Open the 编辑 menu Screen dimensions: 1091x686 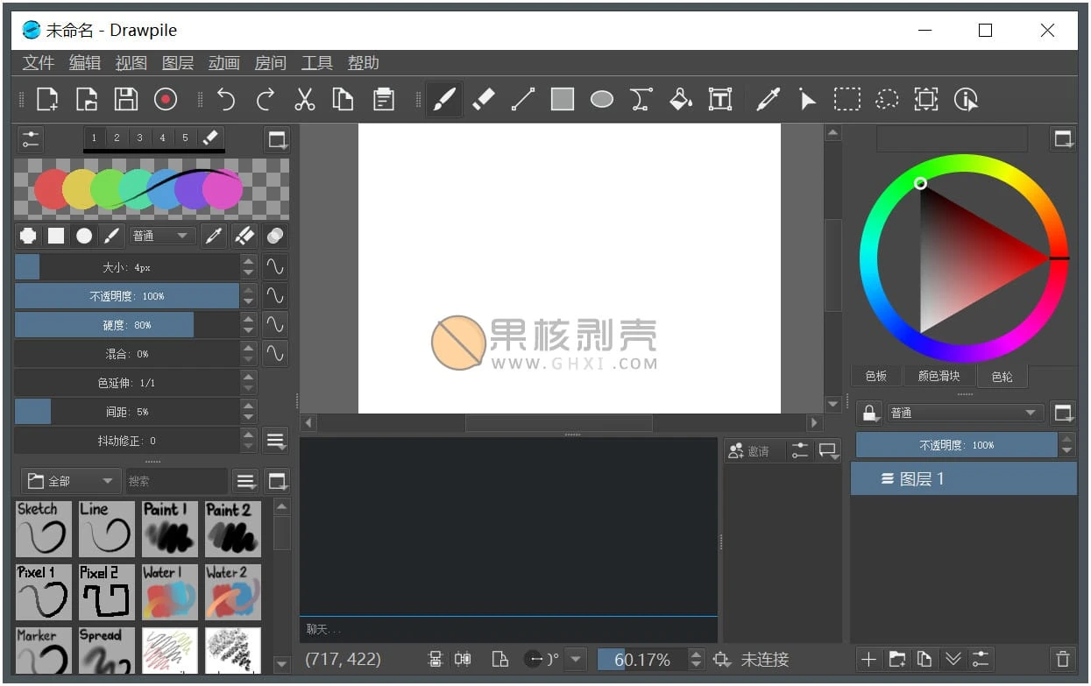click(x=85, y=63)
